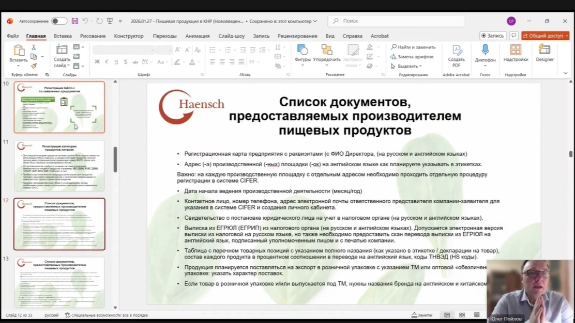Open the Вставка ribbon tab

(63, 36)
